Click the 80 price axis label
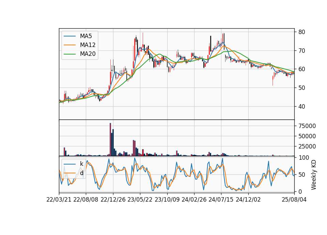 point(302,32)
